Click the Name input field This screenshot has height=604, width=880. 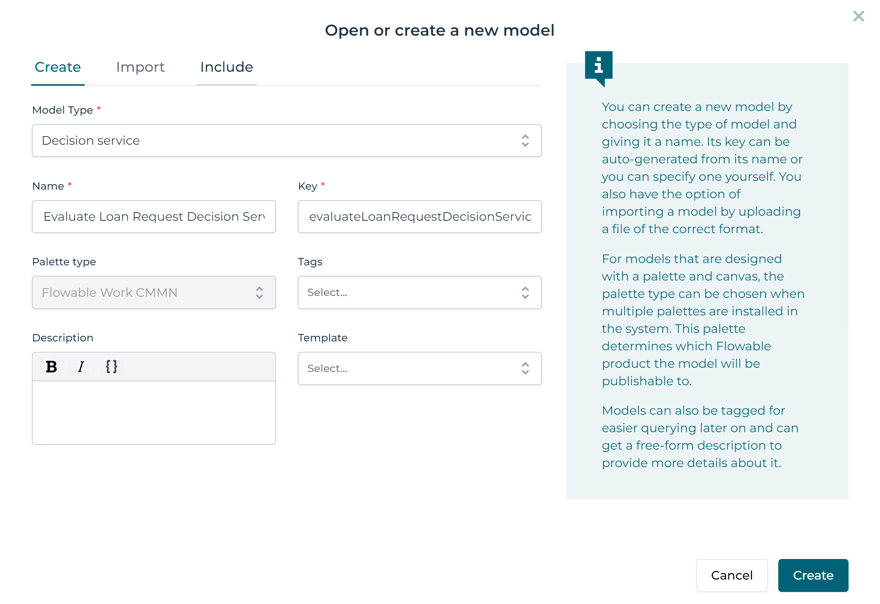pos(154,216)
